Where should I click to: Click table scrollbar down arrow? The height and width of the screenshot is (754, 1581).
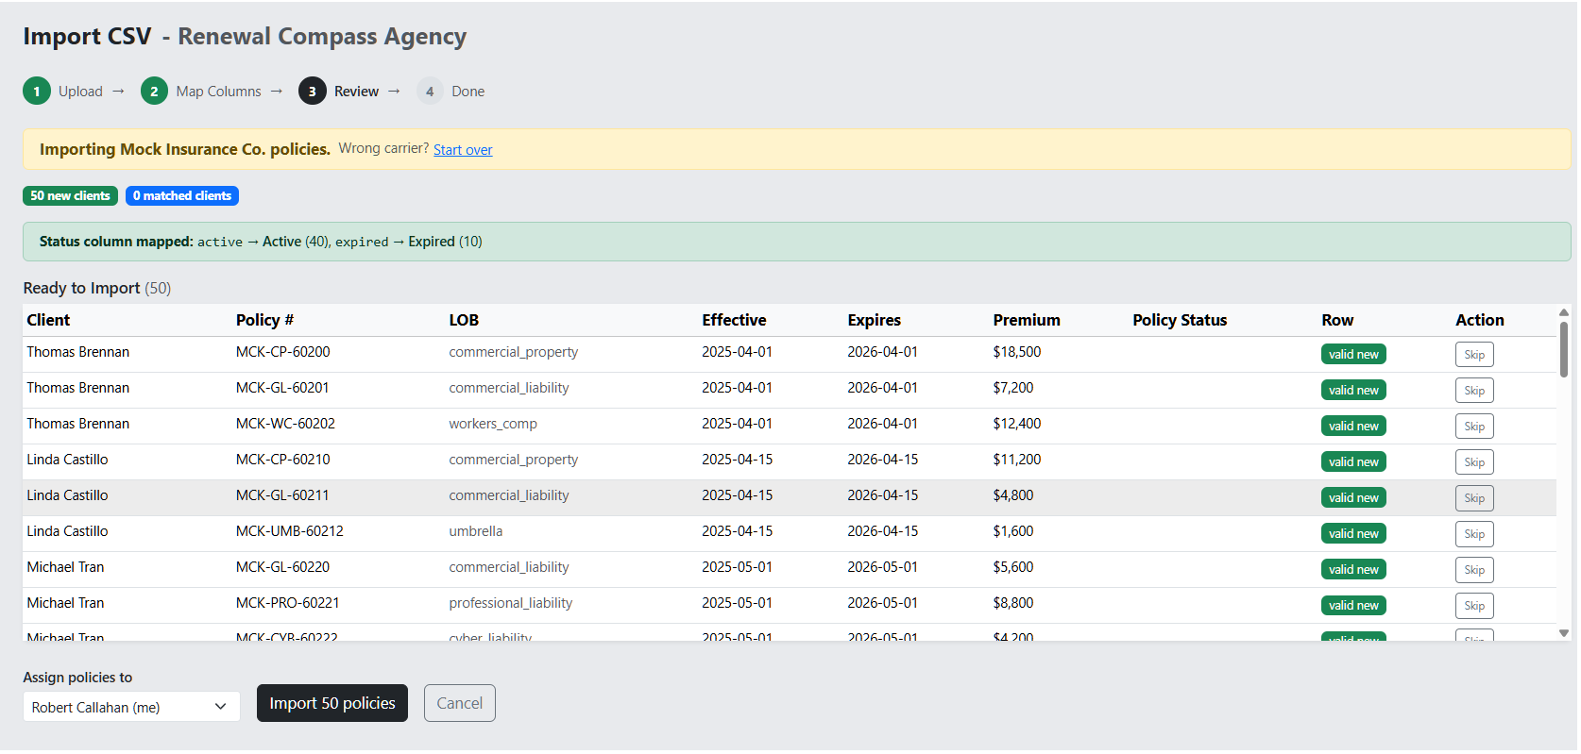pyautogui.click(x=1564, y=633)
